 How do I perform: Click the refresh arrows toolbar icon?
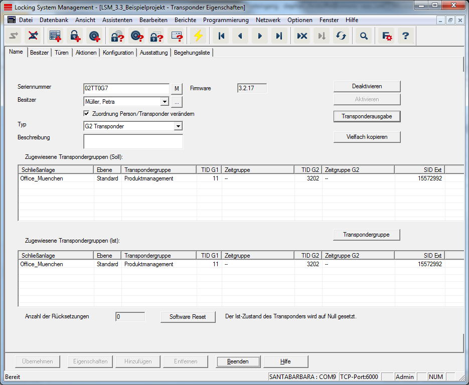point(341,36)
